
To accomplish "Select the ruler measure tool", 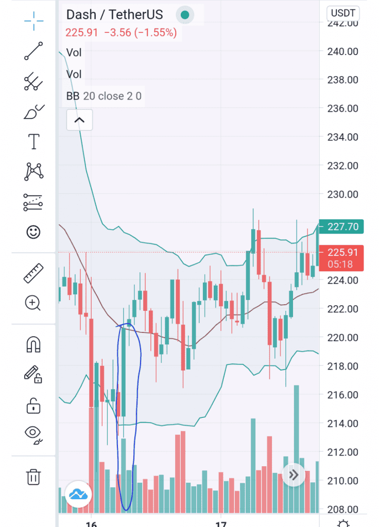I will (x=33, y=273).
